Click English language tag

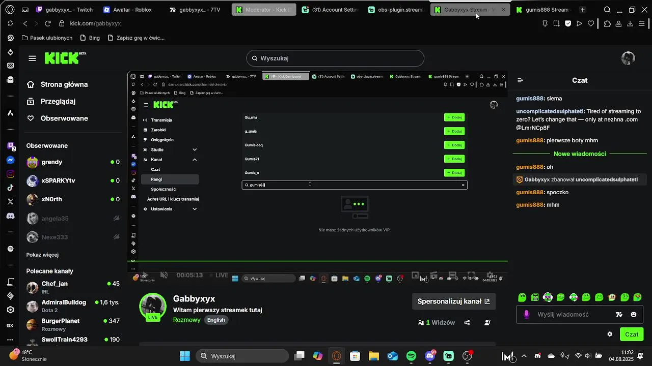click(216, 320)
